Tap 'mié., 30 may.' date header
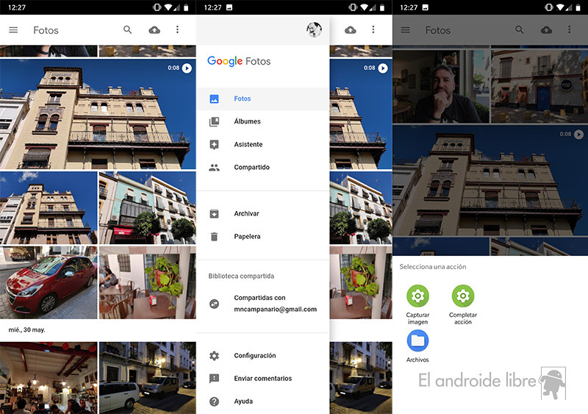The width and height of the screenshot is (588, 414). tap(26, 330)
